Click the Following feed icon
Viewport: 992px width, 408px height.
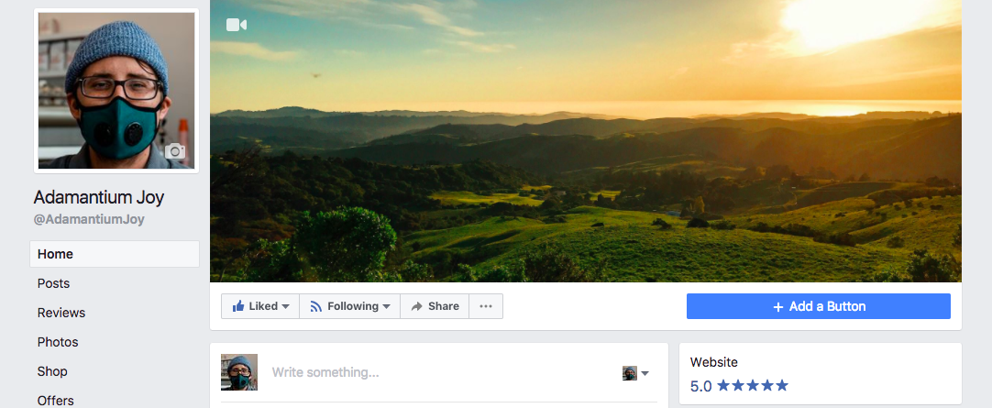[316, 306]
